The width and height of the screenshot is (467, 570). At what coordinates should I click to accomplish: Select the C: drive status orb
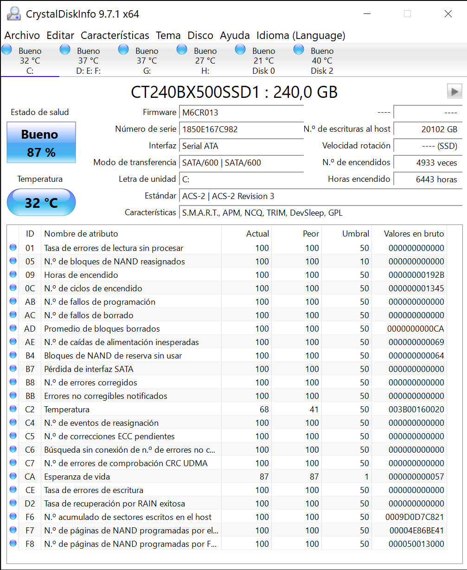click(x=7, y=50)
